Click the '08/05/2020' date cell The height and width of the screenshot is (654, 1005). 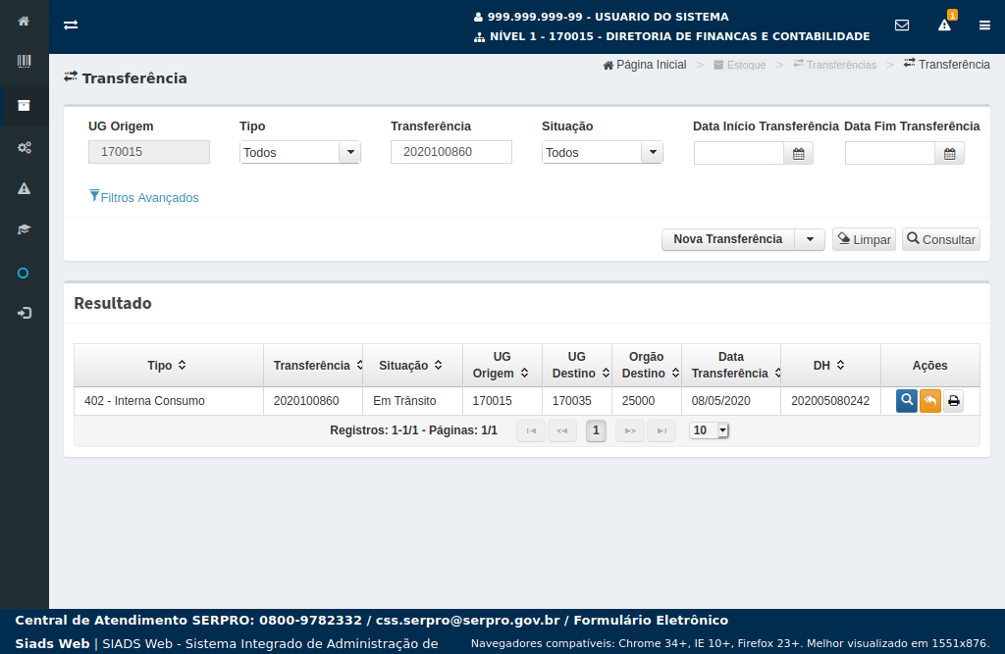tap(731, 401)
